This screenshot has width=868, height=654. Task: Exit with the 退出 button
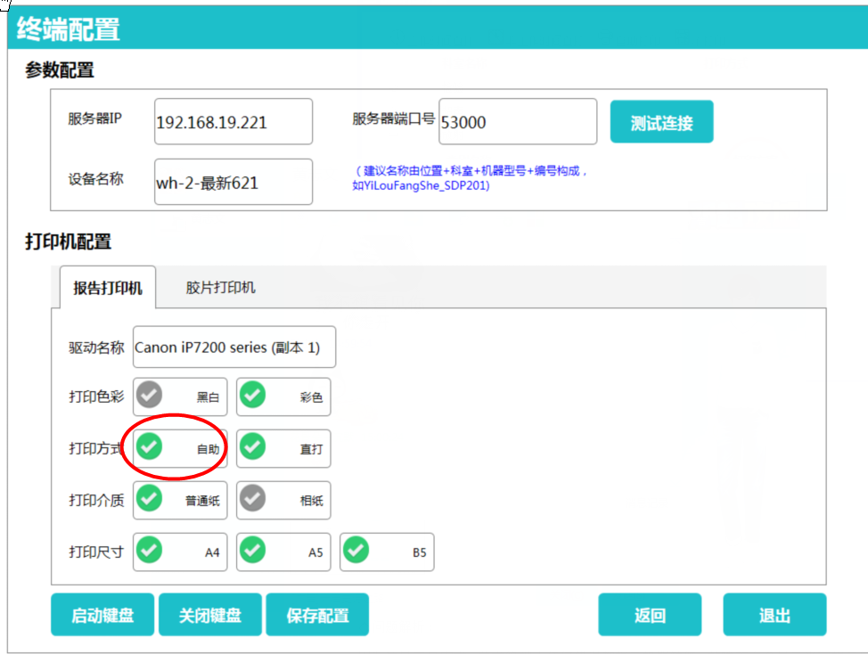coord(774,615)
